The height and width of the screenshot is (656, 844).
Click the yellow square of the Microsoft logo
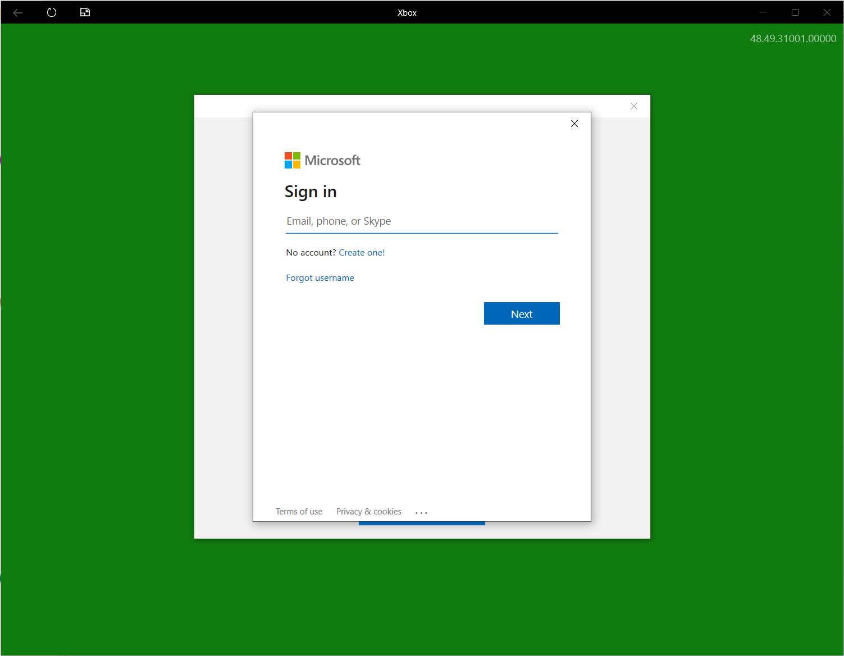point(297,164)
